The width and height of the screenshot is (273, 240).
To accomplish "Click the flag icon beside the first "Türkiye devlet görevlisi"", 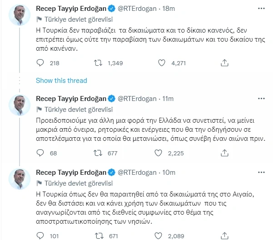I will click(38, 19).
